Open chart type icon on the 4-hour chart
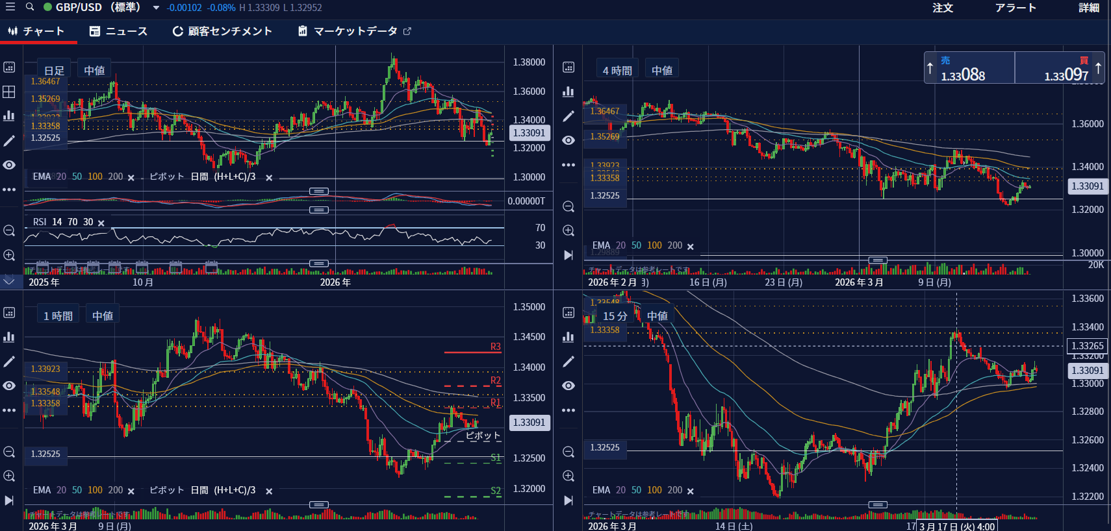The height and width of the screenshot is (531, 1111). click(x=568, y=92)
